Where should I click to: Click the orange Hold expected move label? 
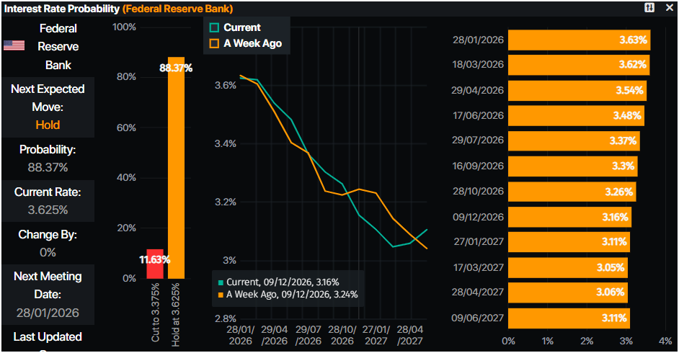point(48,125)
